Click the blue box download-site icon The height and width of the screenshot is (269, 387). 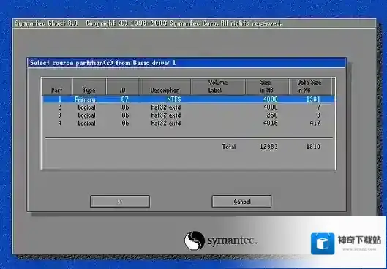pyautogui.click(x=323, y=243)
